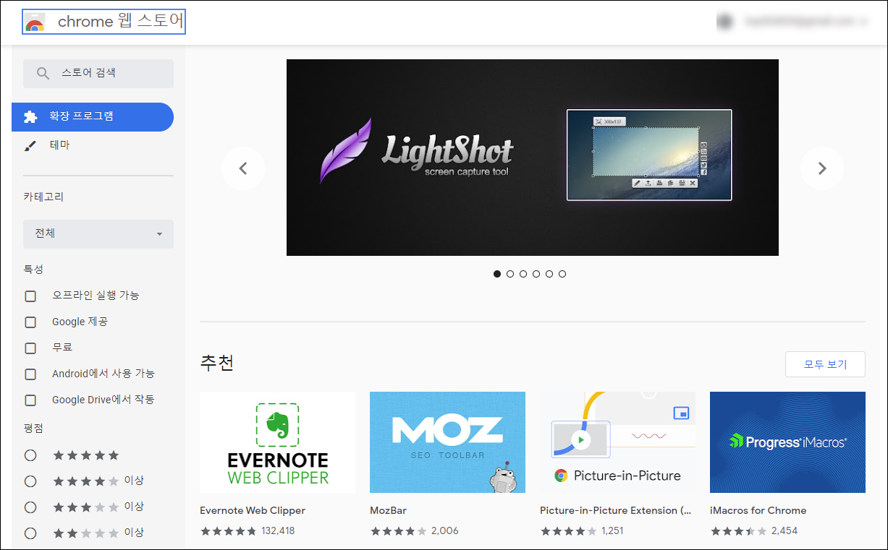
Task: Select the 5-star rating radio button
Action: (30, 455)
